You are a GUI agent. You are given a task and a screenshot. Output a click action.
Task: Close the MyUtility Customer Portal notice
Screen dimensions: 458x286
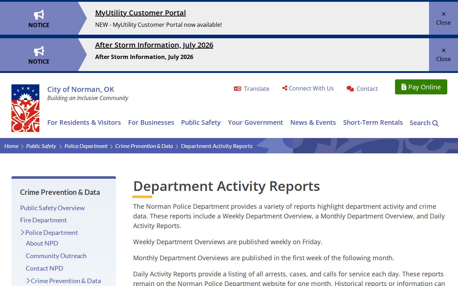(x=443, y=18)
